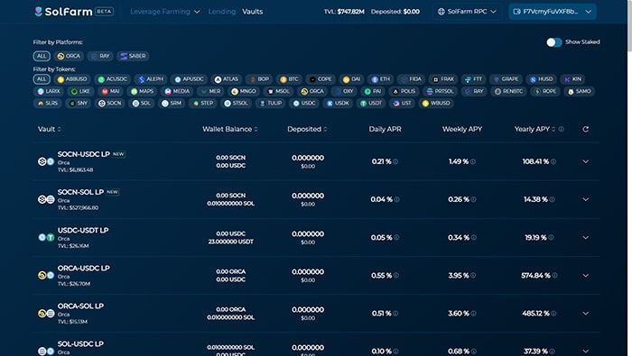
Task: Filter by the ATLAS token chip
Action: tap(227, 79)
